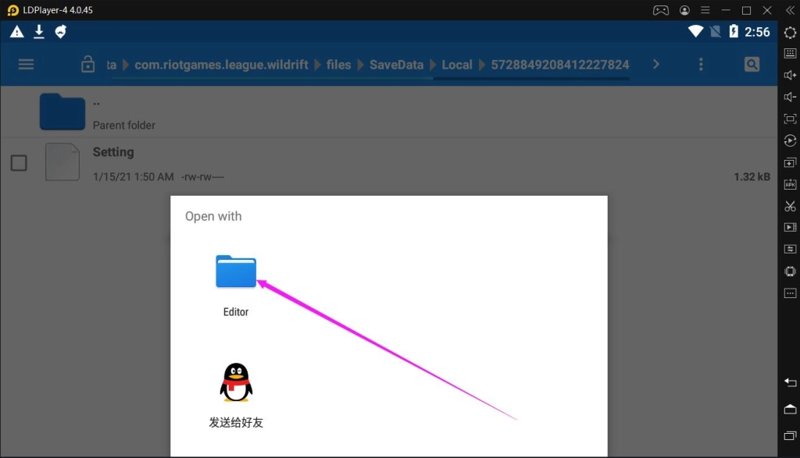This screenshot has width=800, height=458.
Task: Install APK from the sidebar
Action: (790, 184)
